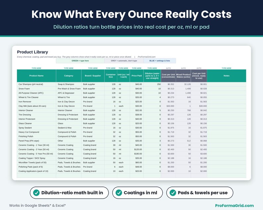Viewport: 263px width, 210px height.
Task: Open the ProFormaGrid.com link in the footer
Action: click(234, 205)
